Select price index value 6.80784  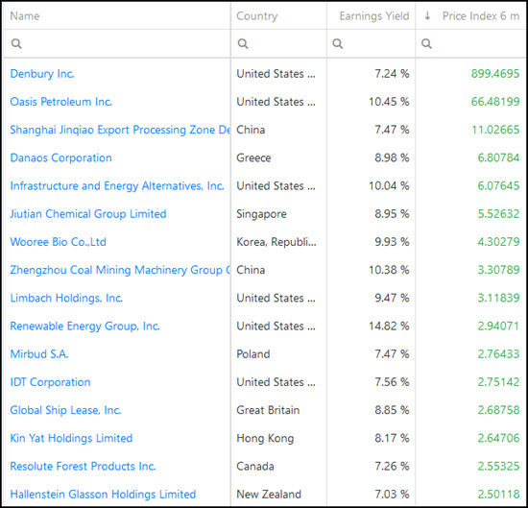pos(498,157)
